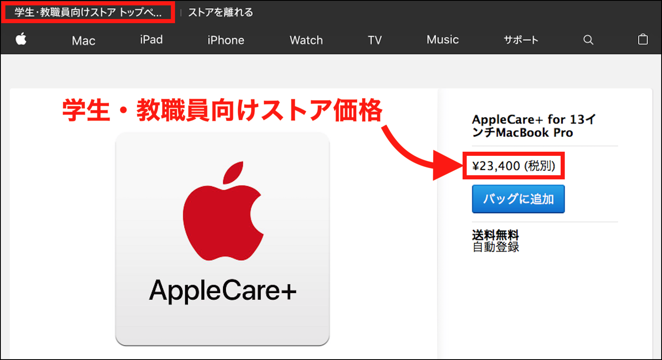Open the shopping bag icon
This screenshot has height=360, width=662.
[643, 39]
